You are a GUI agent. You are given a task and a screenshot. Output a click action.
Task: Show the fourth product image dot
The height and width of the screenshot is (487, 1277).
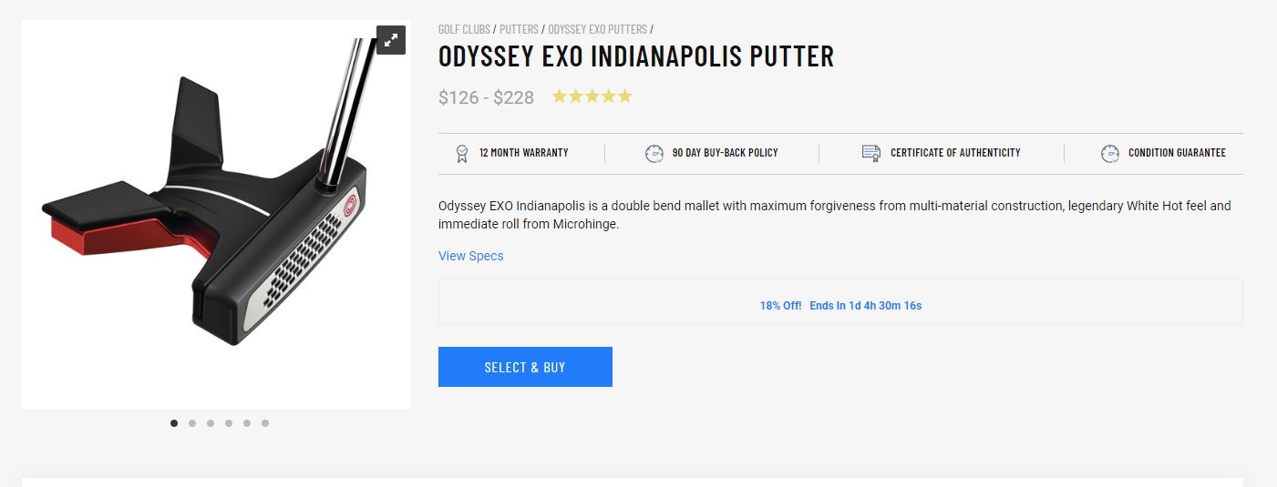coord(229,422)
